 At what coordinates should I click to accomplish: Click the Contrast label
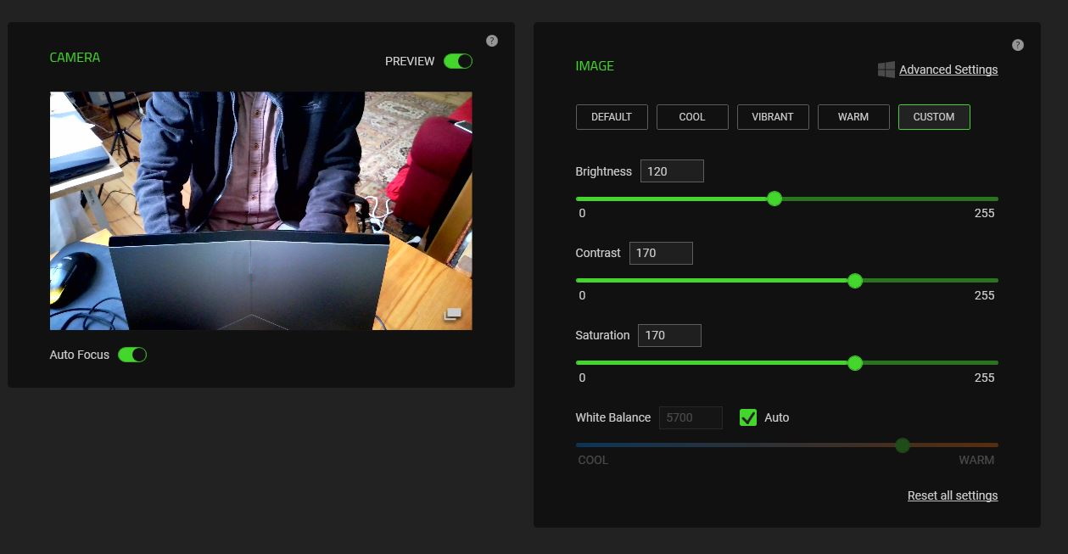598,253
